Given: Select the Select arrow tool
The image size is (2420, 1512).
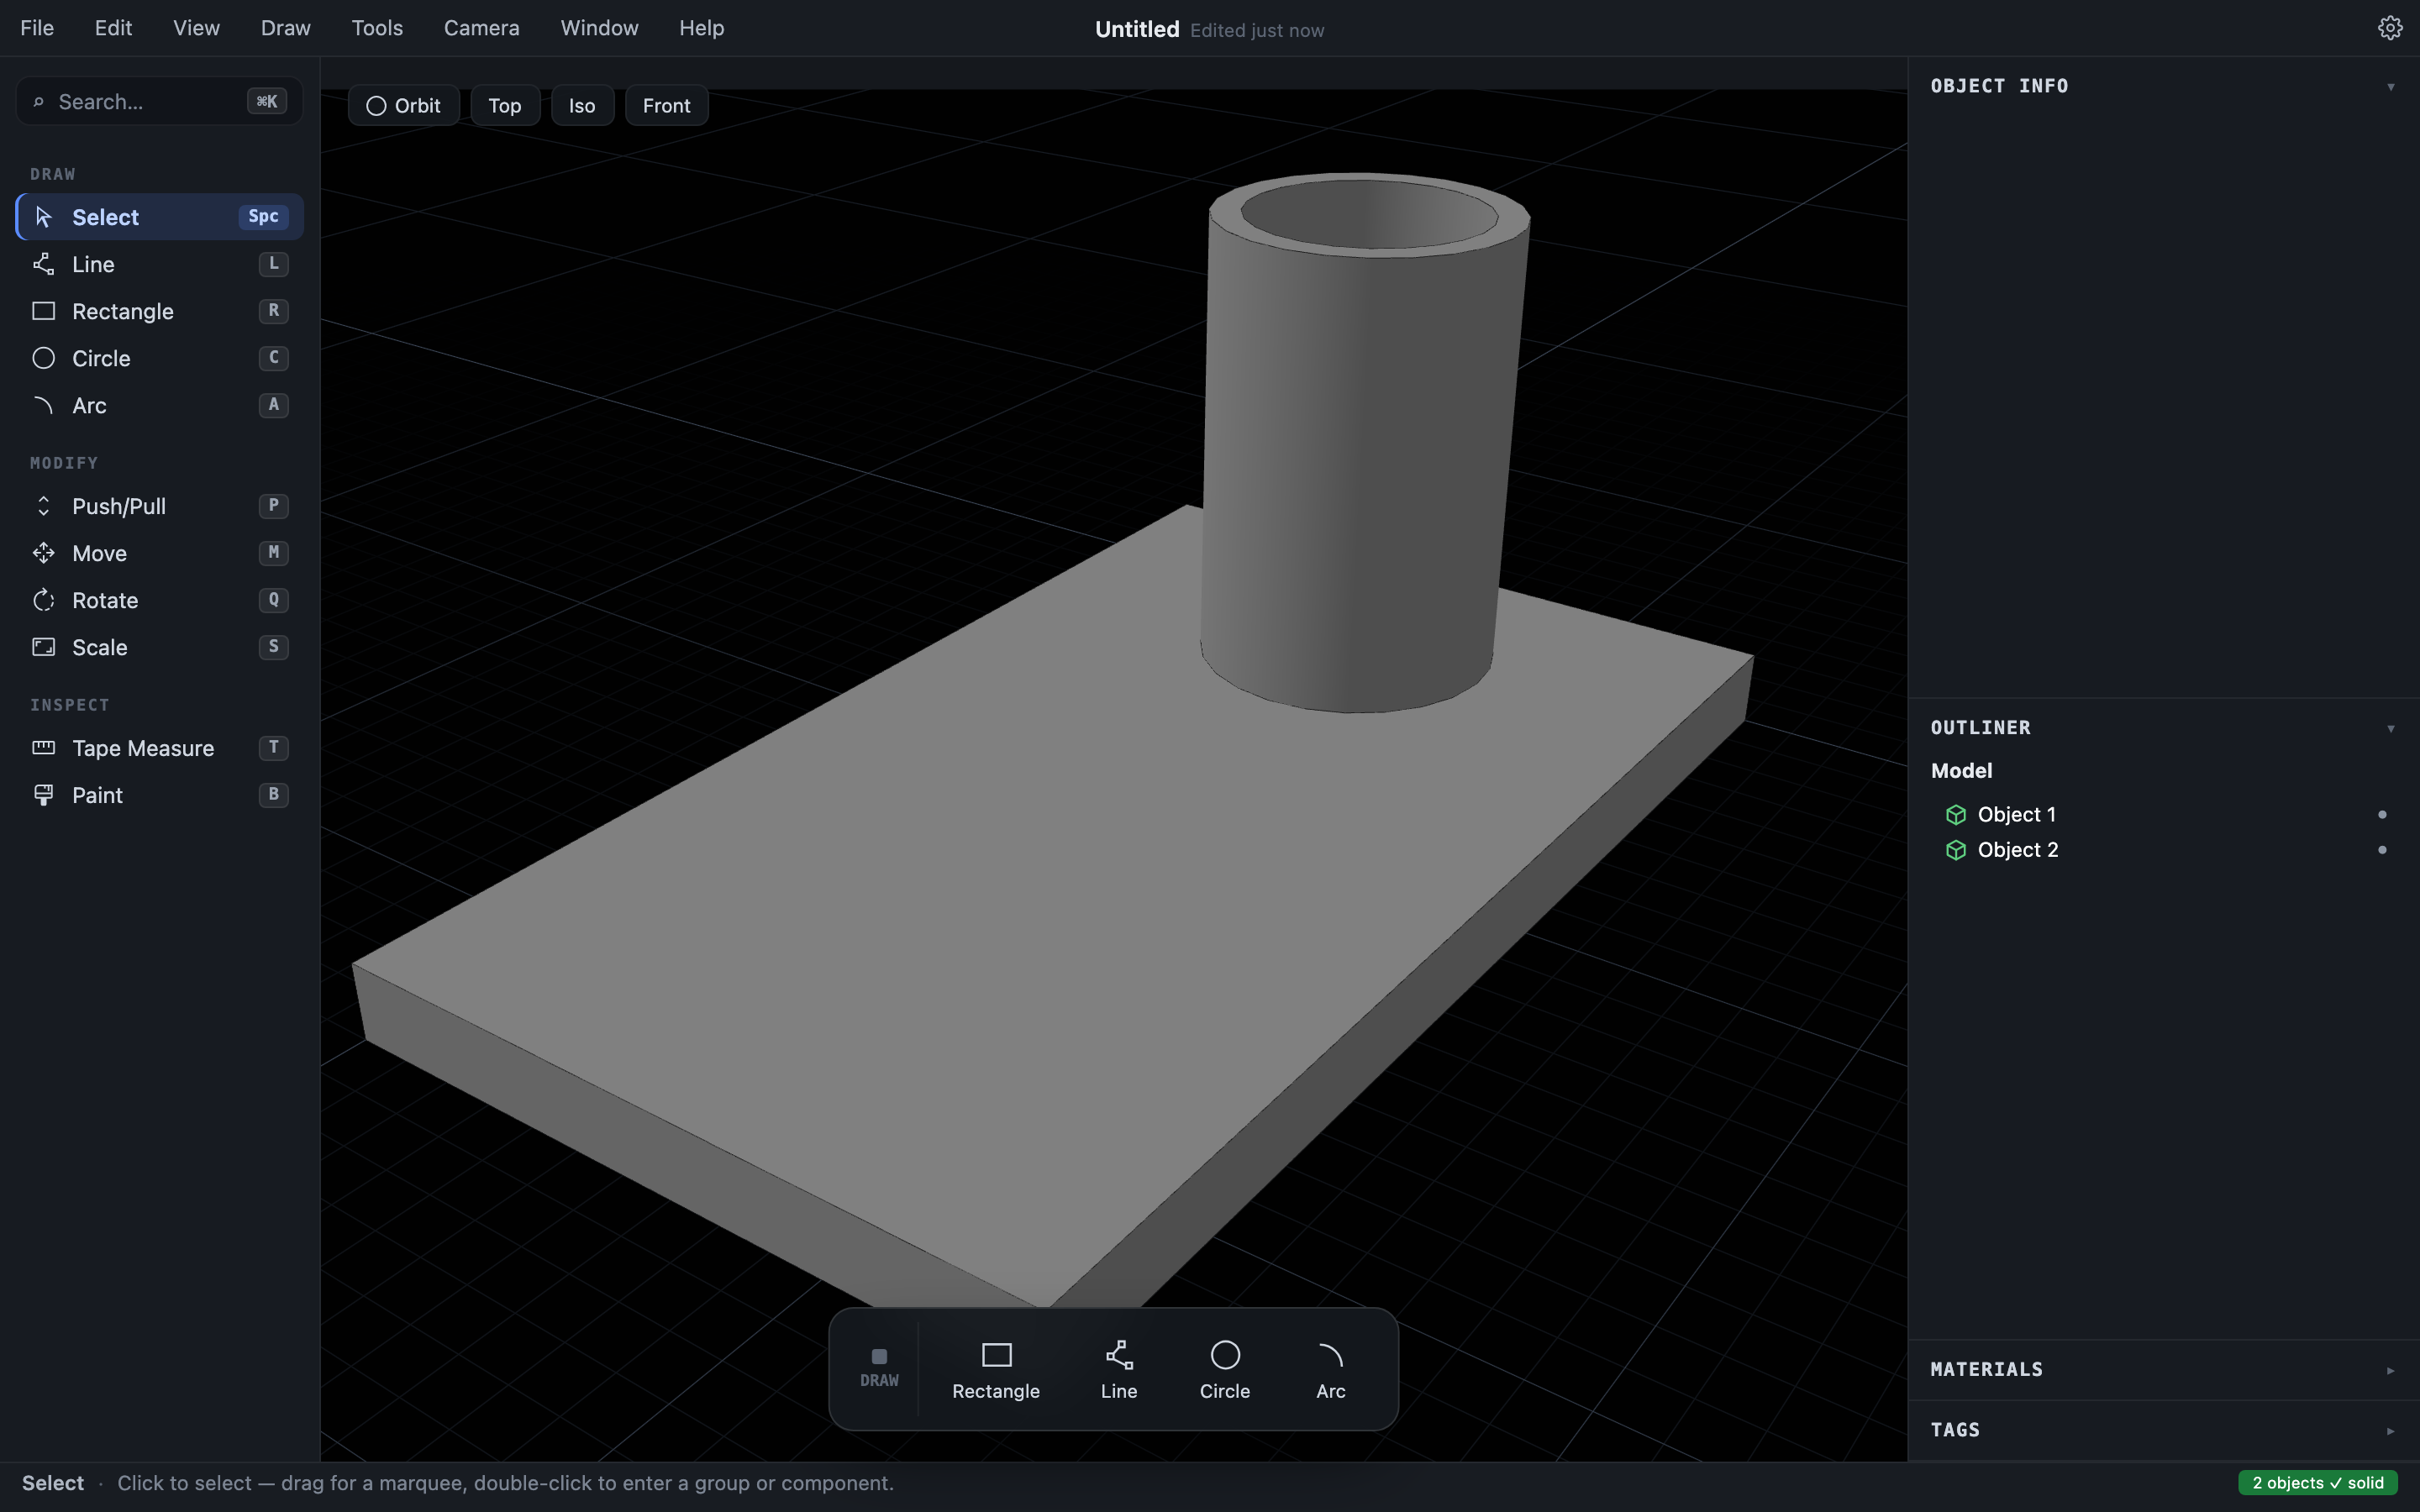Looking at the screenshot, I should pos(160,217).
